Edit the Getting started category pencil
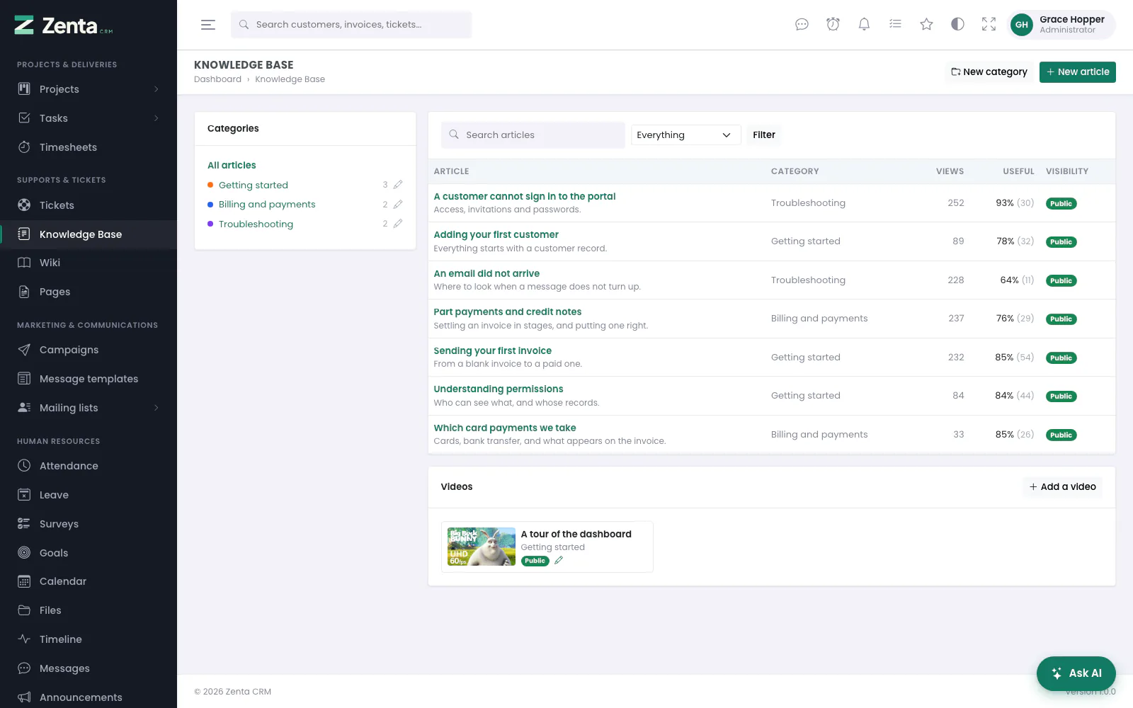This screenshot has height=708, width=1133. click(x=398, y=185)
